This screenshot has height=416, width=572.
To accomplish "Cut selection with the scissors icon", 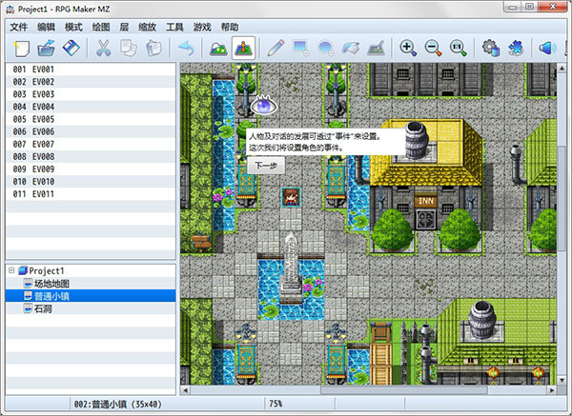I will tap(104, 49).
